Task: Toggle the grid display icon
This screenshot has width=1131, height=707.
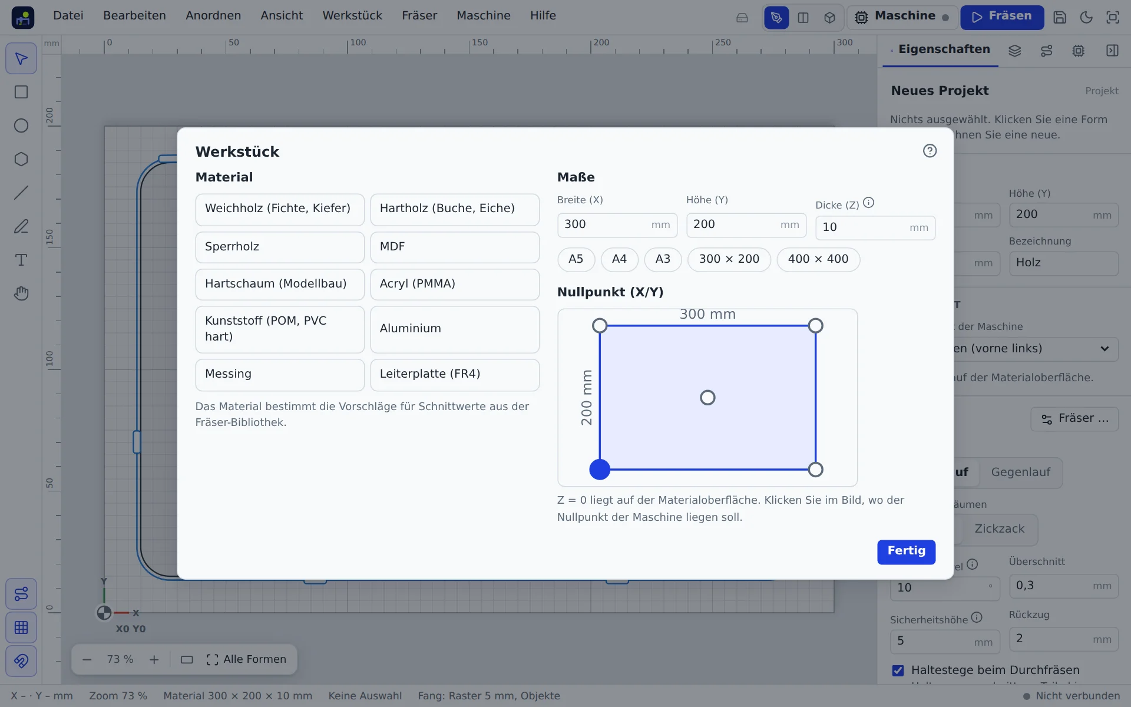Action: (21, 627)
